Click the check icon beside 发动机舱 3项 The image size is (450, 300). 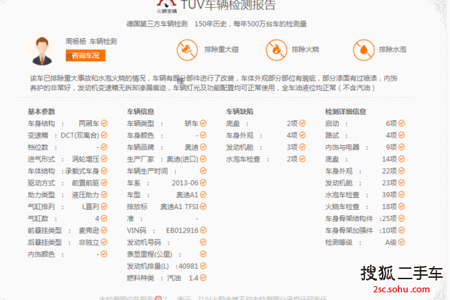303,147
